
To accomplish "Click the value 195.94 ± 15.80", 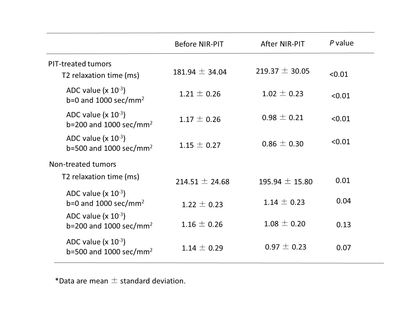I will tap(285, 182).
